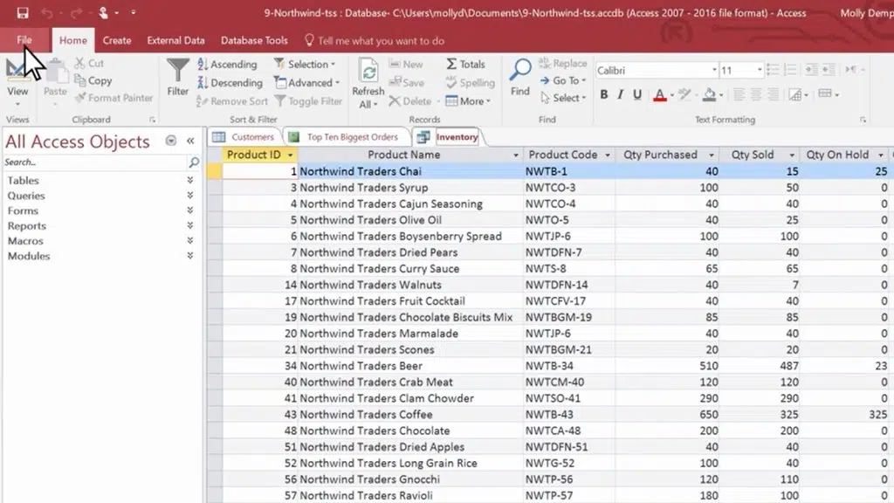
Task: Click the Totals sigma icon
Action: (450, 64)
